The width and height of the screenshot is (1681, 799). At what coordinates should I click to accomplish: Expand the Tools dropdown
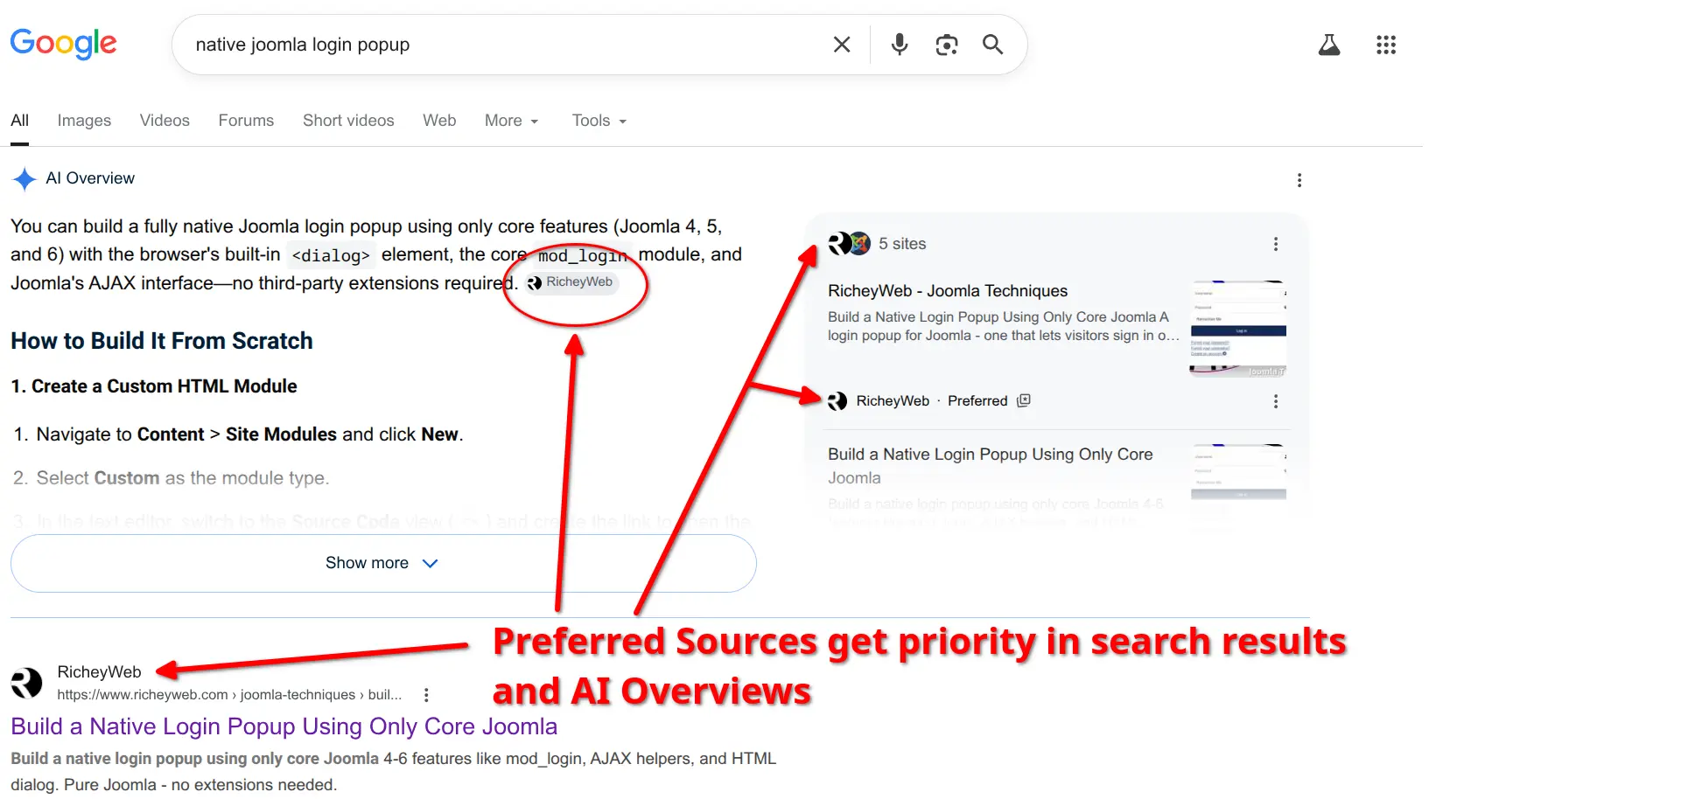tap(599, 121)
